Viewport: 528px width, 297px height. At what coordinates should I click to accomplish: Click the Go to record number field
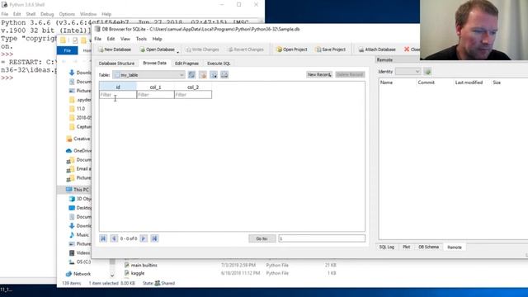pos(322,238)
